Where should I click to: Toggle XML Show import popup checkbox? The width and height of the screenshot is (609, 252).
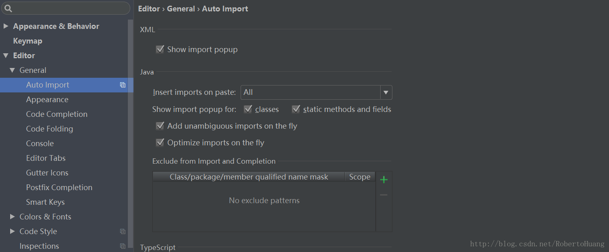pos(160,50)
